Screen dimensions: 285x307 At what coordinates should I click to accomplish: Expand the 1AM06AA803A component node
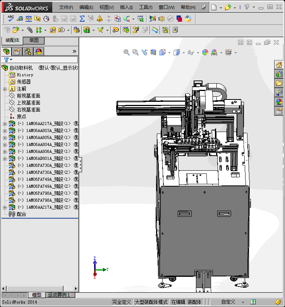(5, 130)
